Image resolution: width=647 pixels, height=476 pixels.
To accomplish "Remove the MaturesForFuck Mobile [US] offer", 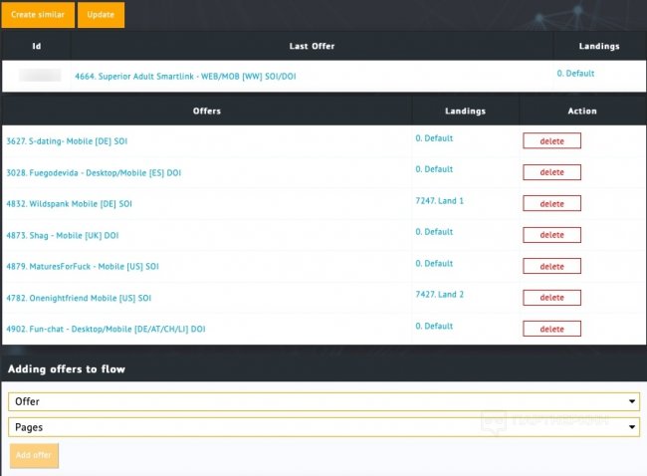I will point(551,266).
